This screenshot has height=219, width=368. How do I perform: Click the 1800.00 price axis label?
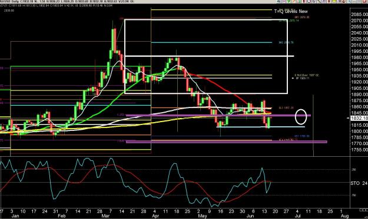359,131
